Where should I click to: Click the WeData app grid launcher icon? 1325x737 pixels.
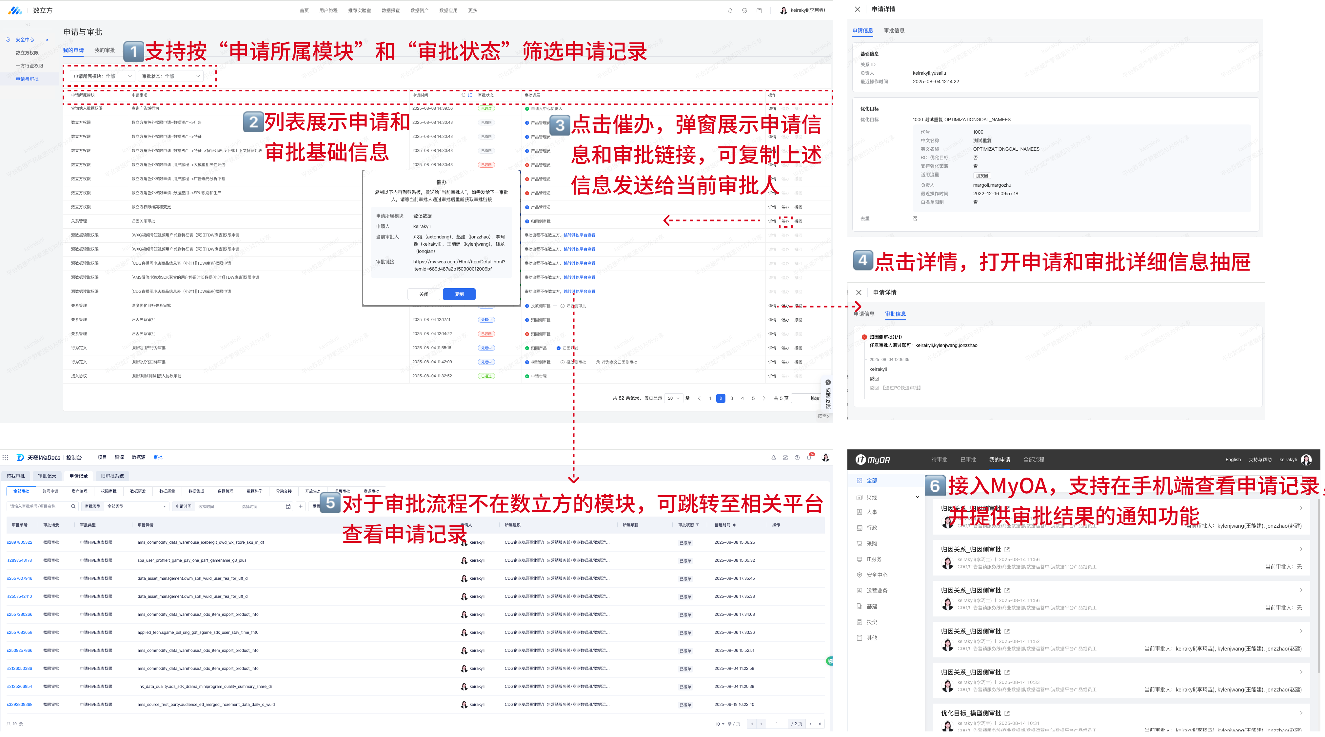click(5, 457)
